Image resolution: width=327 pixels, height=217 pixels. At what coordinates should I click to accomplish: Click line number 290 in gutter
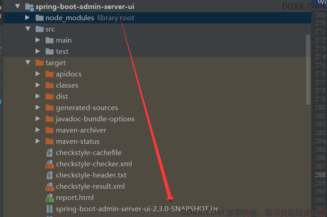(x=320, y=191)
